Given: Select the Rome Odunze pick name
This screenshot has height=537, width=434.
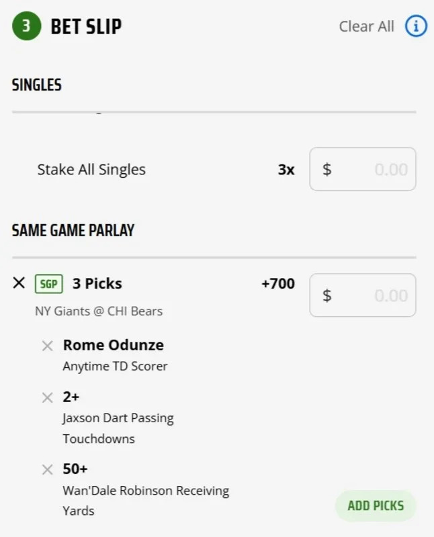Looking at the screenshot, I should click(x=113, y=345).
